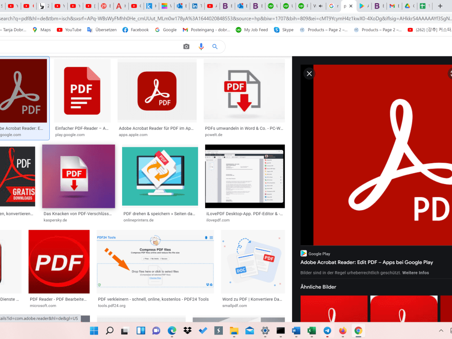
Task: Open Word from taskbar
Action: tap(296, 331)
